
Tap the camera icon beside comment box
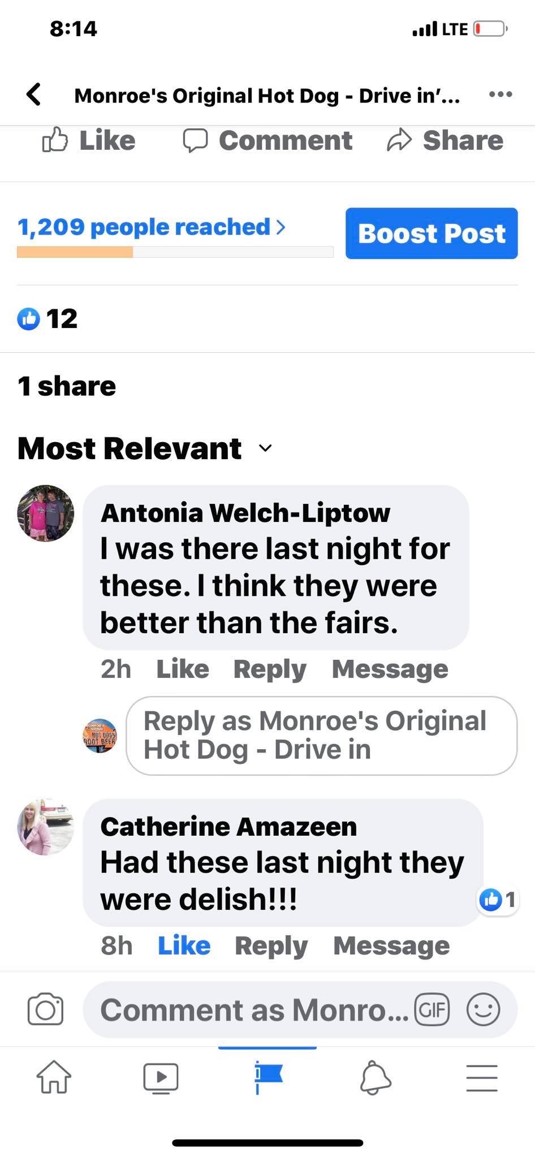pos(45,1009)
